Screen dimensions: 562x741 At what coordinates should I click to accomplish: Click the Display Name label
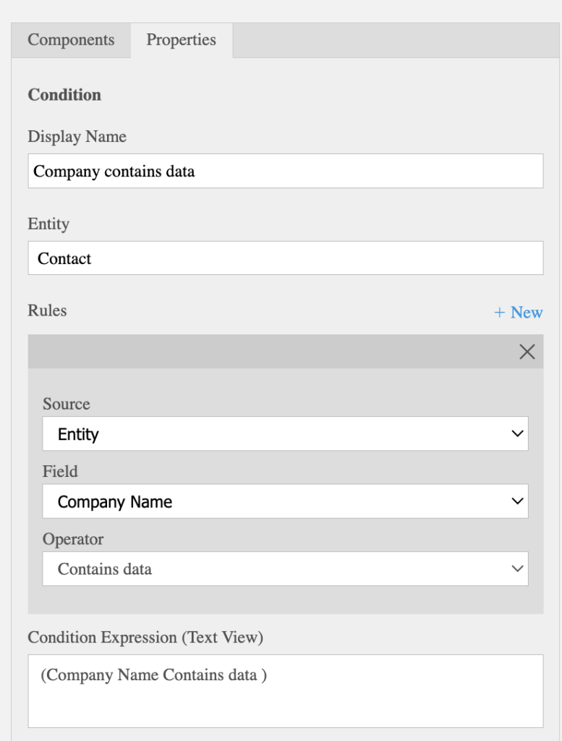click(x=77, y=137)
